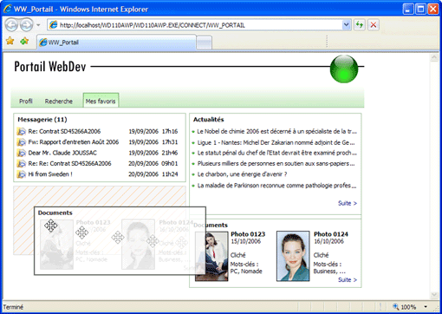Click the Portail WebDev page title
This screenshot has height=314, width=442.
pyautogui.click(x=50, y=67)
